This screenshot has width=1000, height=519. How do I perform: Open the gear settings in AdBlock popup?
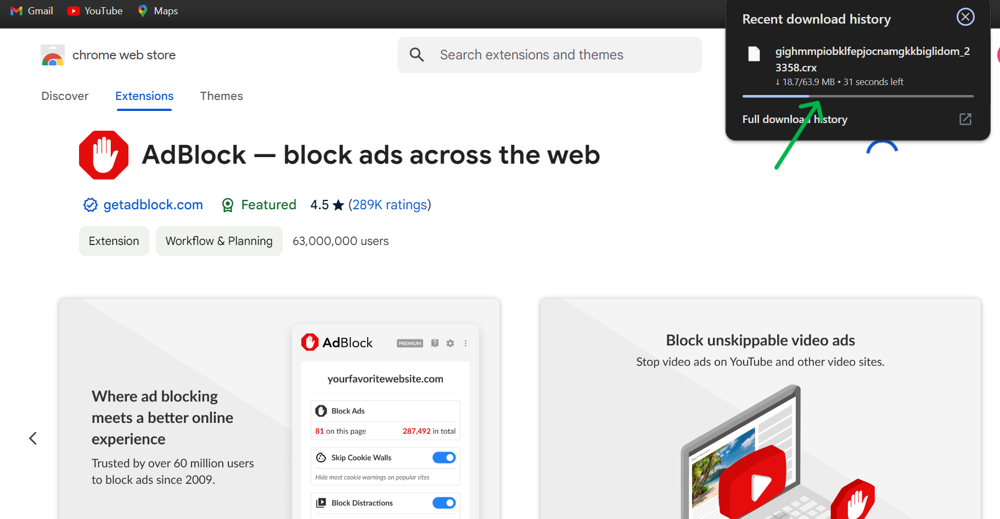[x=450, y=343]
